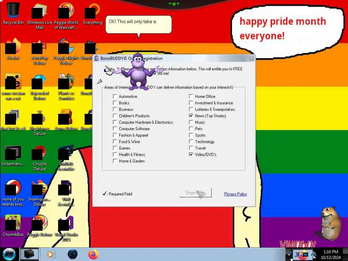Click the pinned black taskbar button
This screenshot has height=261, width=348.
[29, 254]
